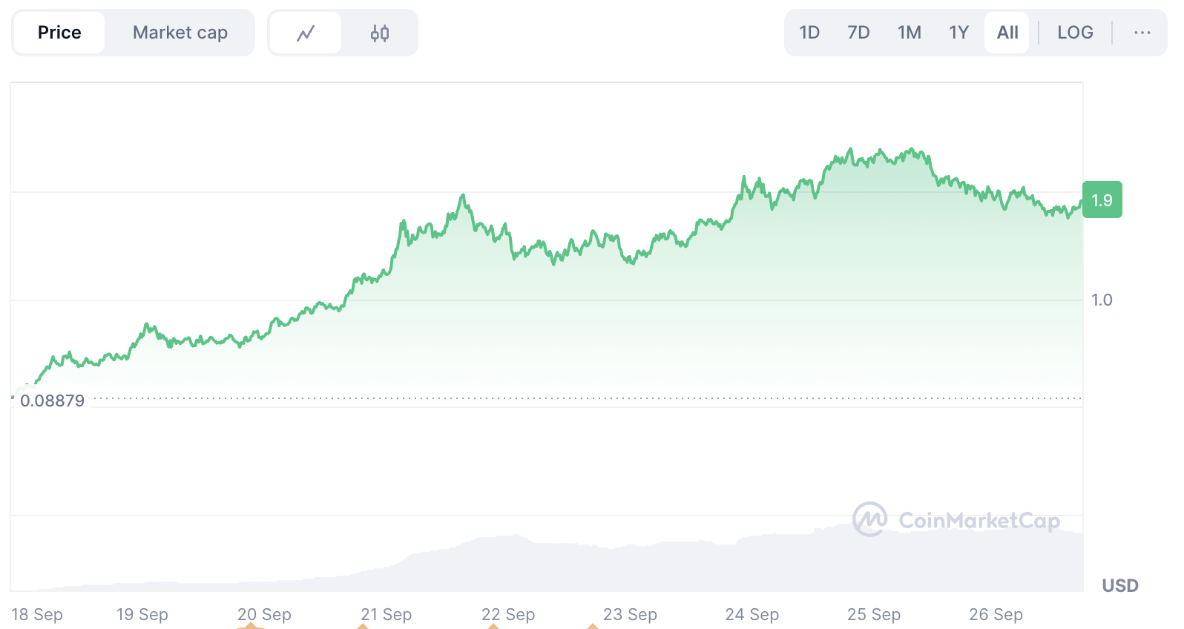Switch to the Market cap tab
Viewport: 1184px width, 629px height.
pos(180,33)
